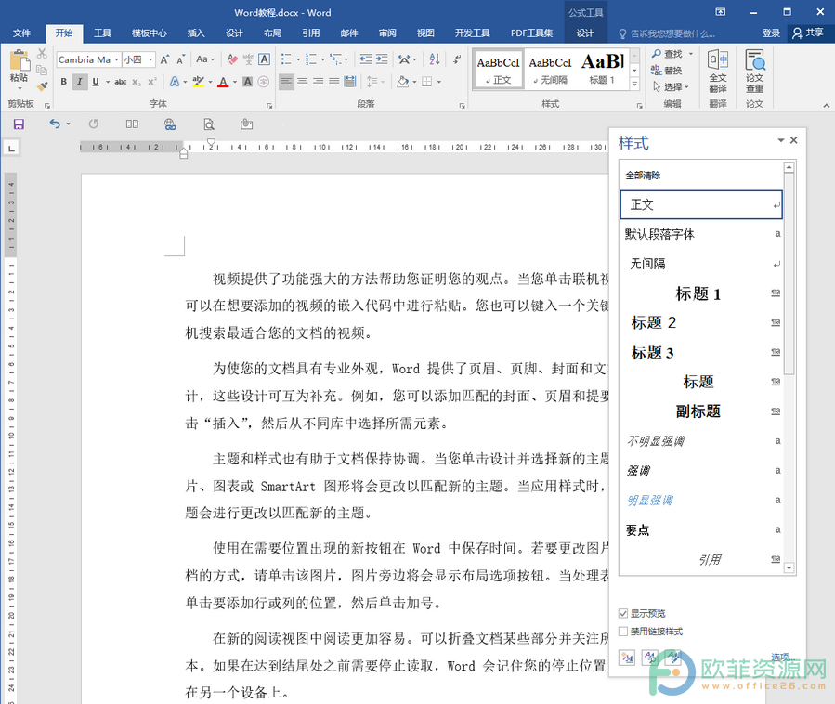Clear all formatting with the eraser icon
This screenshot has height=704, width=835.
point(232,59)
